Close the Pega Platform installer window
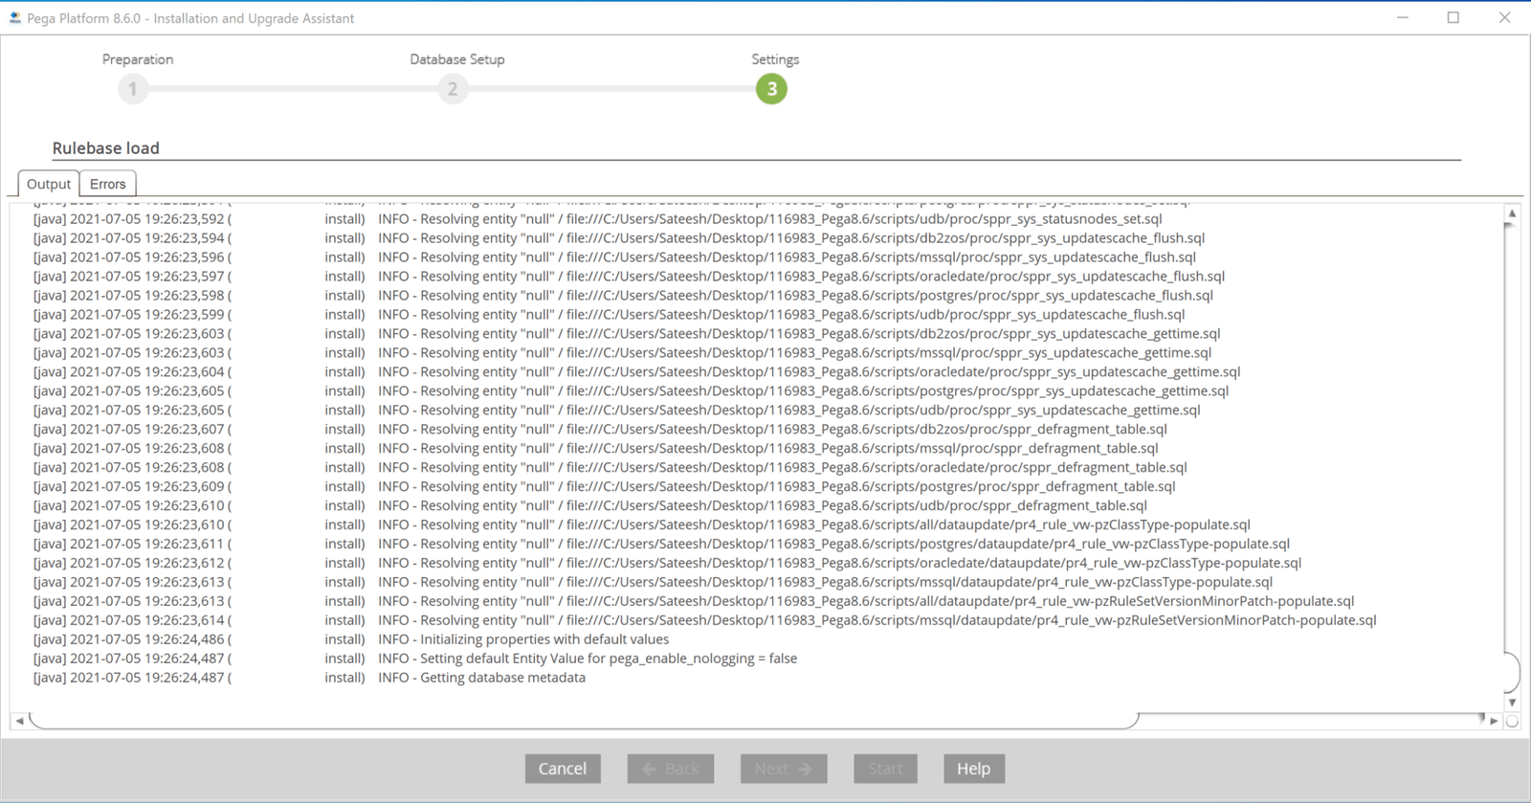This screenshot has width=1531, height=803. [x=1504, y=18]
